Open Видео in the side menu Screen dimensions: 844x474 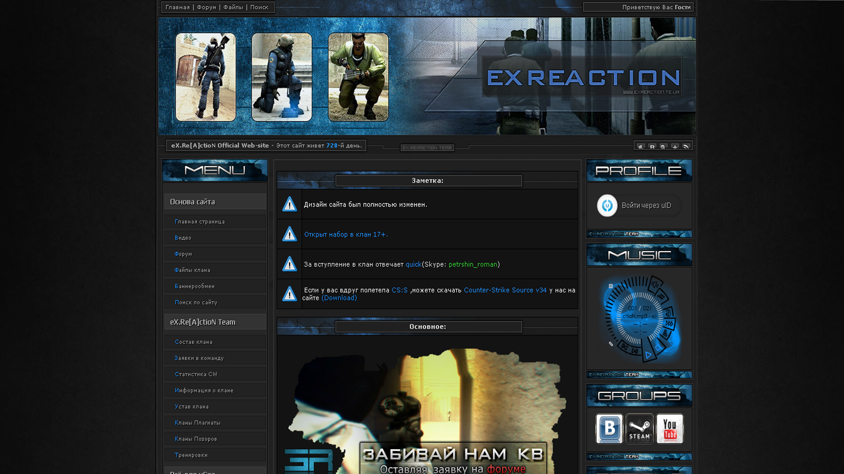tap(215, 238)
